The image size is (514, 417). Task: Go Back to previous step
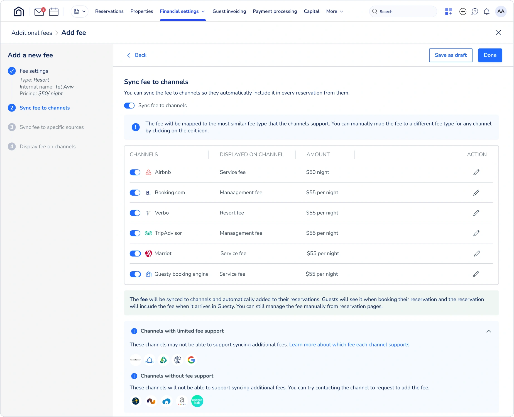(x=137, y=55)
